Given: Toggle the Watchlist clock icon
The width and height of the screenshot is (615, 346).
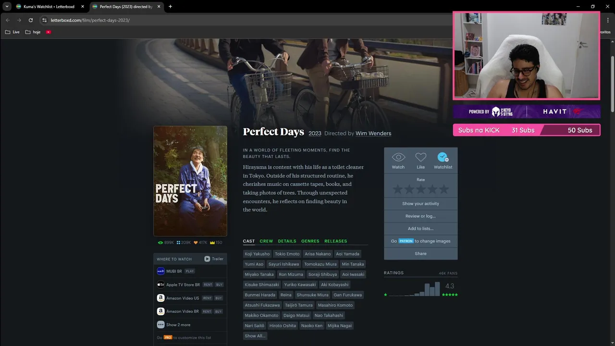Looking at the screenshot, I should pyautogui.click(x=443, y=157).
